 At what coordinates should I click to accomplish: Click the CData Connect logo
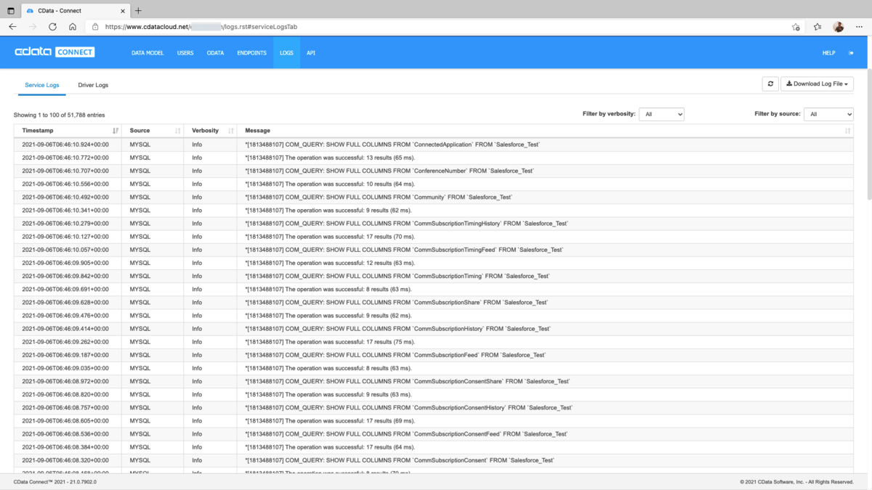click(x=54, y=52)
